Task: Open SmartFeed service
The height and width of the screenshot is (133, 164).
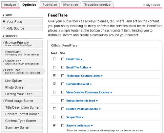Action: tap(22, 62)
